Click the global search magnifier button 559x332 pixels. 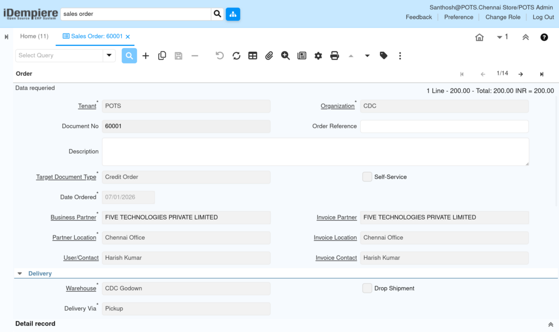pyautogui.click(x=217, y=14)
